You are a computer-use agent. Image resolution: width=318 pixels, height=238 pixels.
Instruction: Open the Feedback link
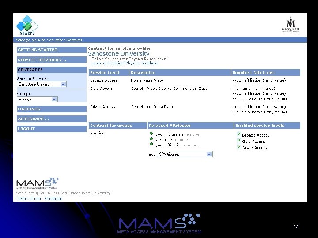click(53, 199)
